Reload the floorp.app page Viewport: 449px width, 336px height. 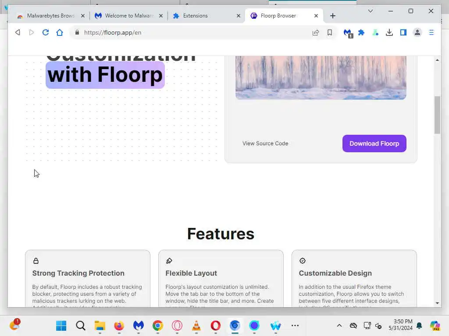tap(46, 32)
